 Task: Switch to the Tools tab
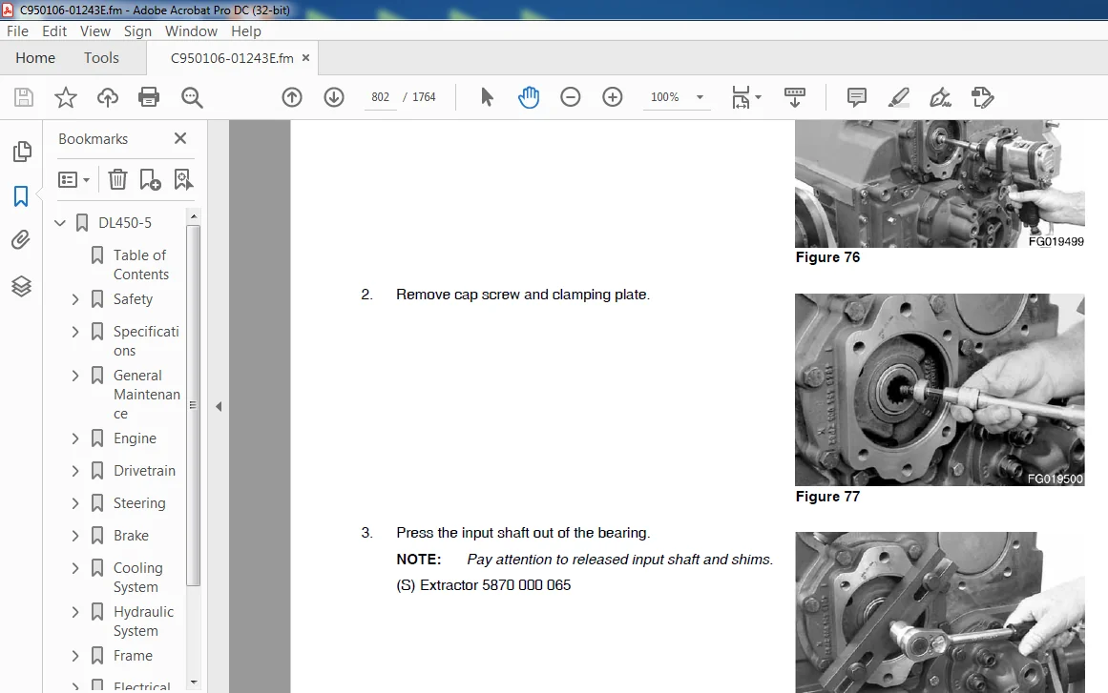(101, 58)
